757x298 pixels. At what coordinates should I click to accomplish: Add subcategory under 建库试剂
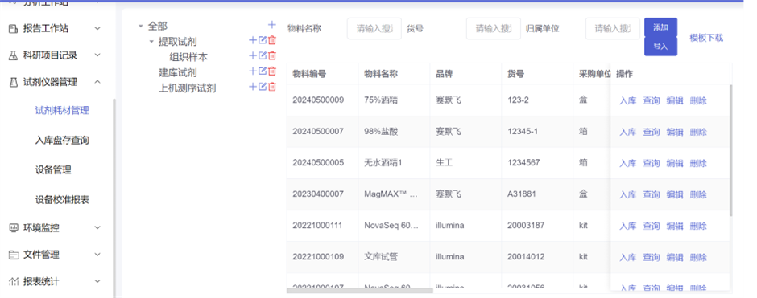click(253, 71)
